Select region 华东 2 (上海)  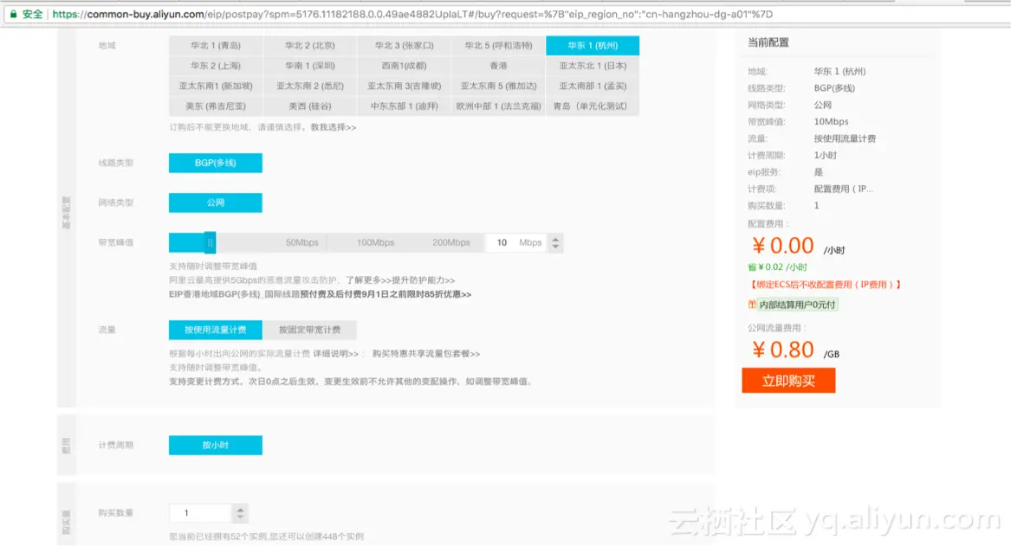tap(216, 66)
